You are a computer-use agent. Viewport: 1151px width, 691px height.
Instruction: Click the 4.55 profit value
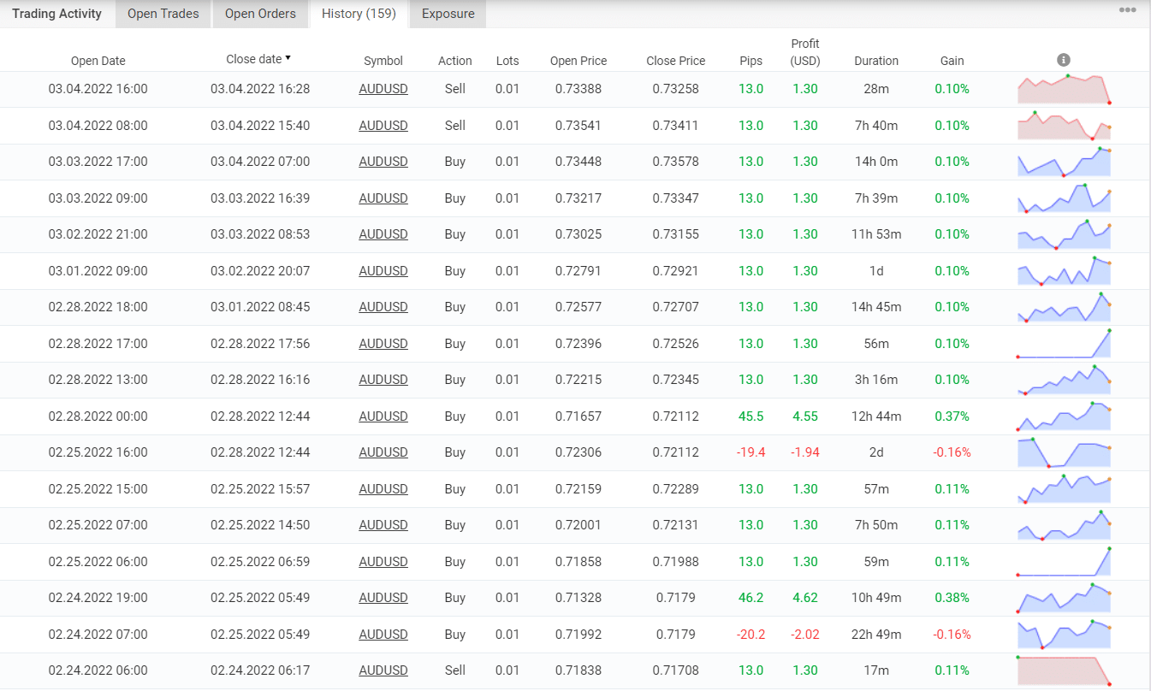(805, 416)
